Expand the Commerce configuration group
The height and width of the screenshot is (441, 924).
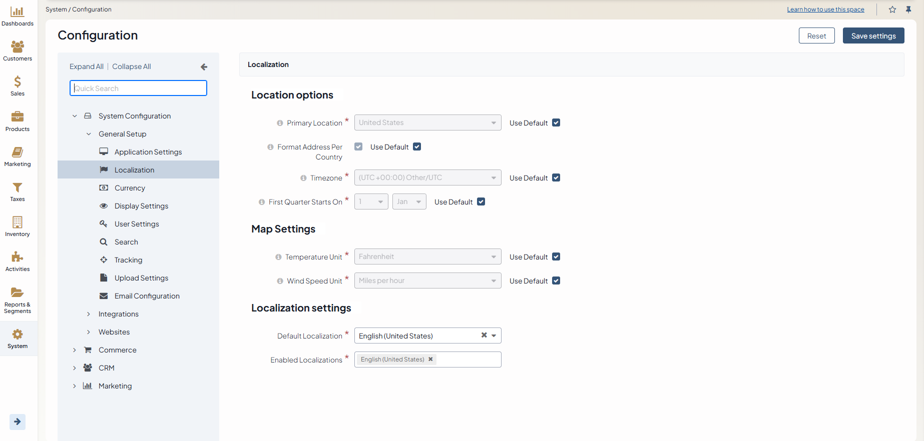coord(75,350)
